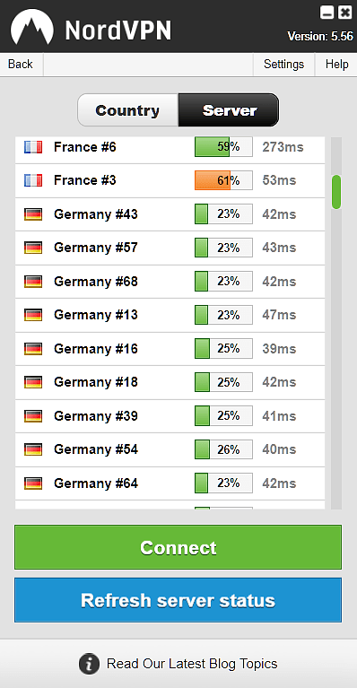Click the German flag beside Germany #16
This screenshot has height=688, width=357.
pyautogui.click(x=33, y=349)
